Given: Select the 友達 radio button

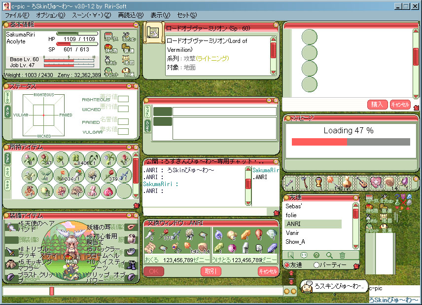Looking at the screenshot, I should [x=287, y=265].
